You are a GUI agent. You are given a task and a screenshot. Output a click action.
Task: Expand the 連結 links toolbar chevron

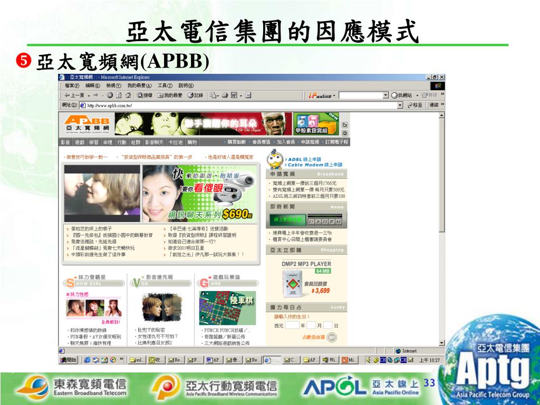point(442,105)
